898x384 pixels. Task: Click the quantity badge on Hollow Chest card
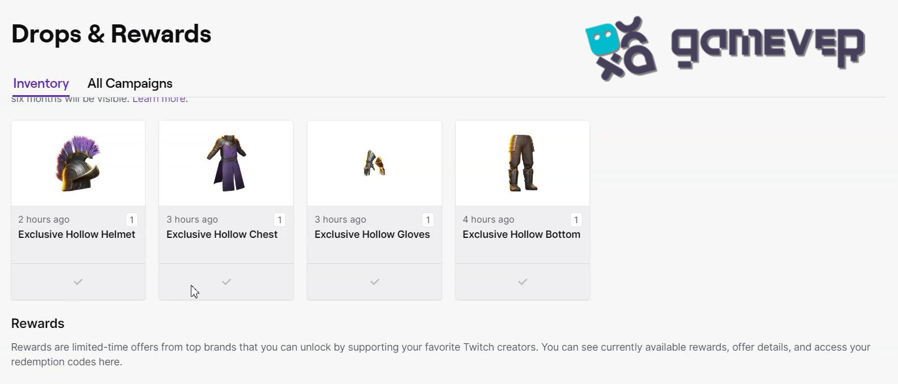pos(280,220)
